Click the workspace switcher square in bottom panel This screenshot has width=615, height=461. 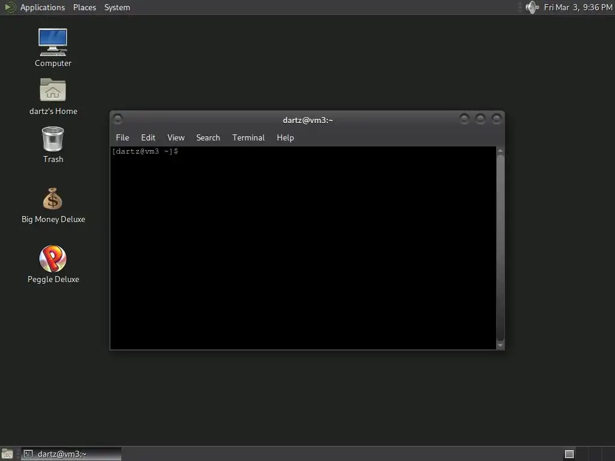(569, 454)
